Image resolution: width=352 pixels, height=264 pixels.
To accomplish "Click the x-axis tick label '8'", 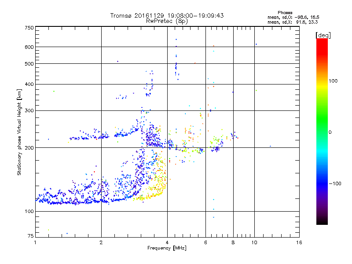I will [x=233, y=242].
